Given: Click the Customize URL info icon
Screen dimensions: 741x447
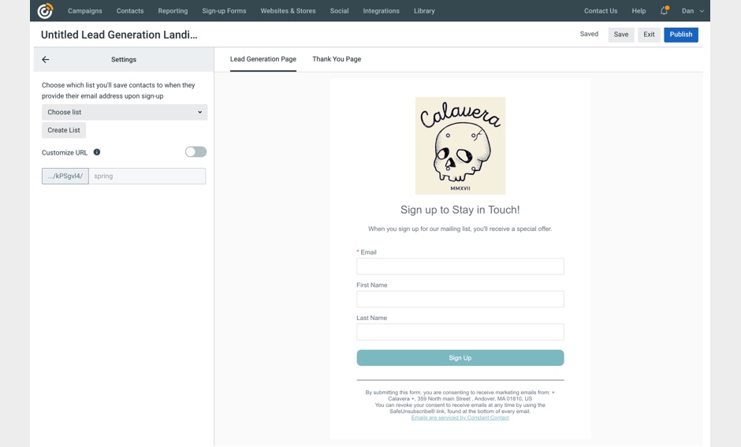Looking at the screenshot, I should point(97,152).
